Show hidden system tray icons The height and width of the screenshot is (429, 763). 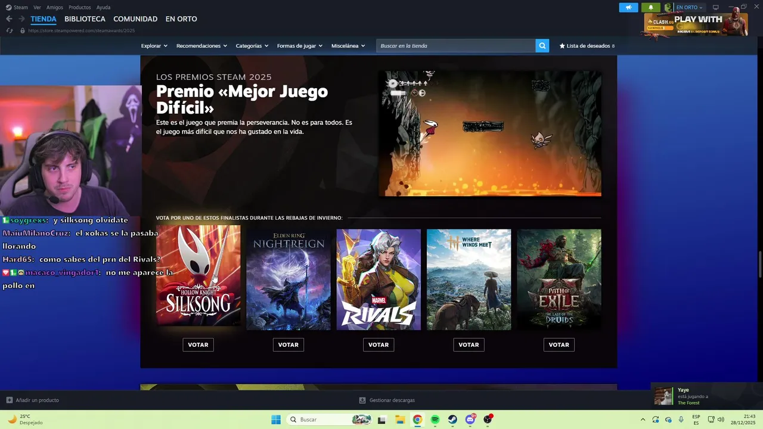click(643, 419)
